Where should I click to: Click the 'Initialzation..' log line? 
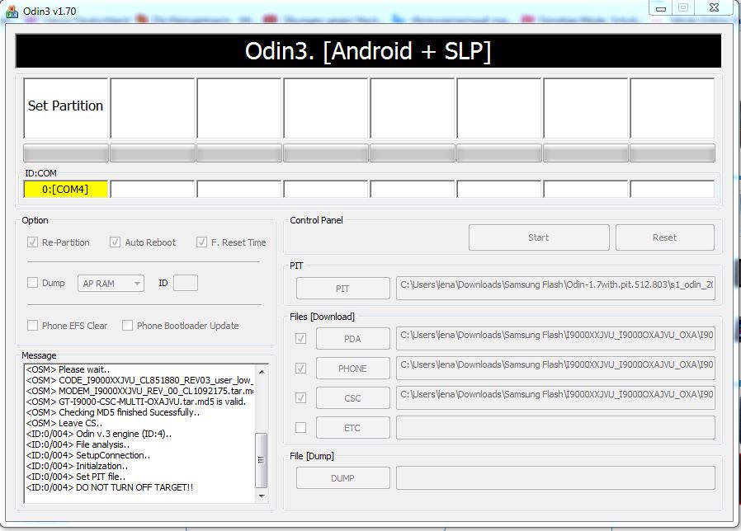(77, 466)
